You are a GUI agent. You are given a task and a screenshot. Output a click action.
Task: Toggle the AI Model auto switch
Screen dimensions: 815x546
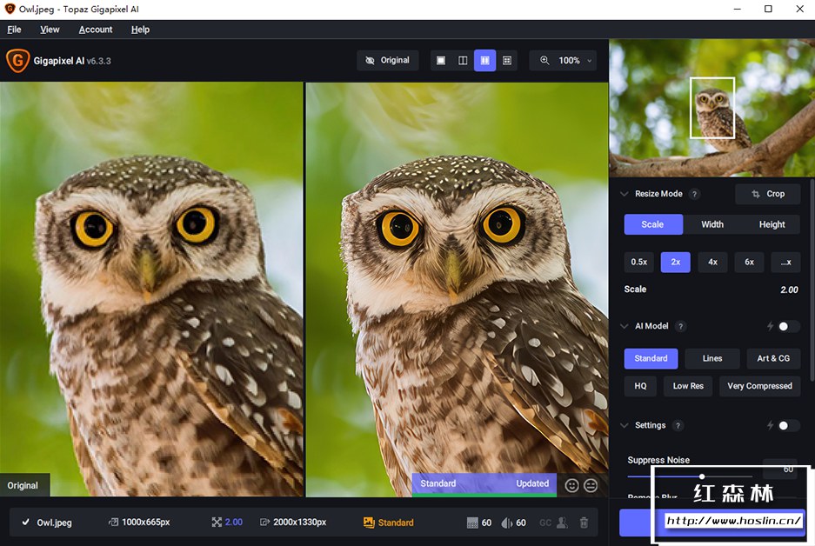click(788, 326)
